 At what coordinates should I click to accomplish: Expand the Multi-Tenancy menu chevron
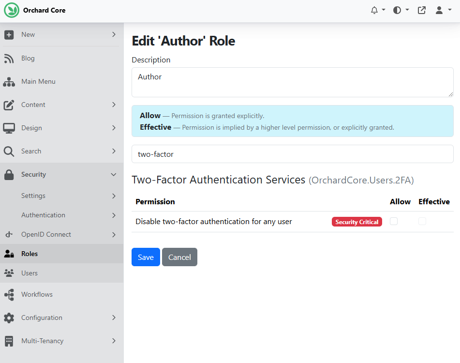tap(114, 341)
